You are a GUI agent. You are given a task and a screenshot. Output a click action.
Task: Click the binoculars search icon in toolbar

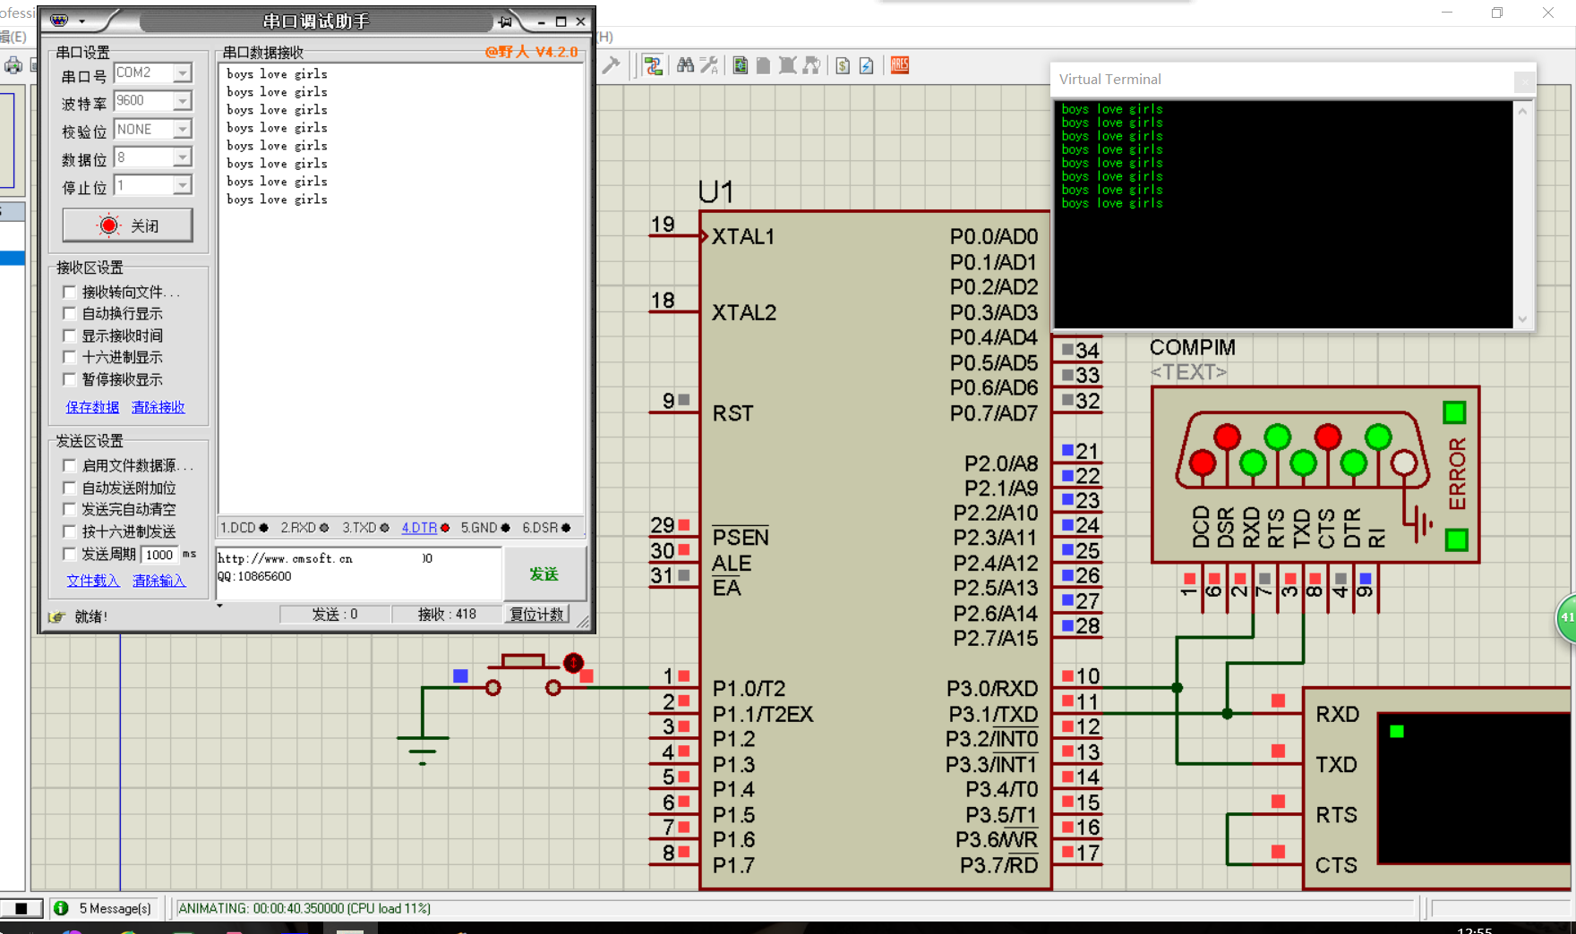tap(685, 65)
